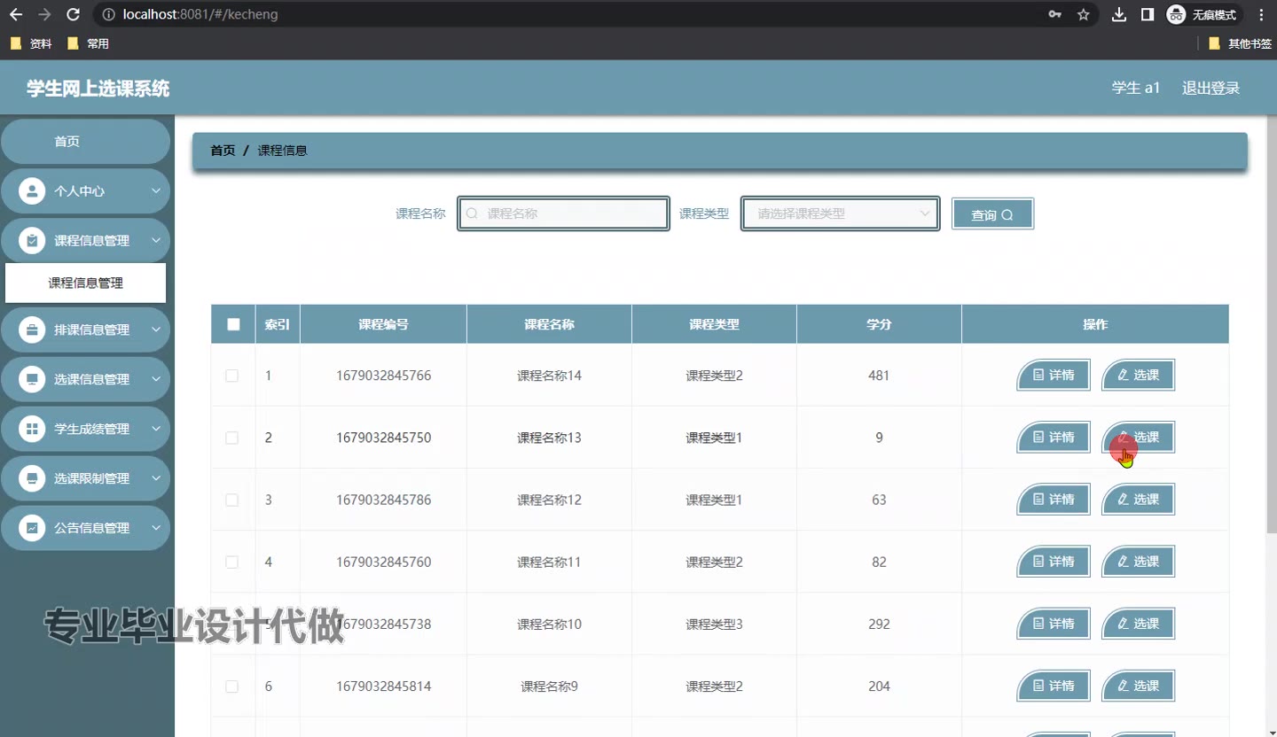Screen dimensions: 1277x737
Task: Tick the checkbox for row 3 课程名称12
Action: 232,500
